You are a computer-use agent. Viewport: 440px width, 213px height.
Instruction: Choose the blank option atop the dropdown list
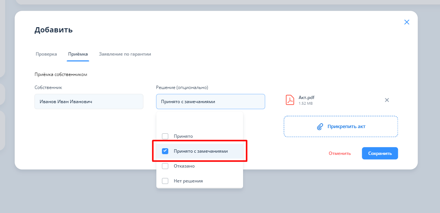click(x=200, y=121)
